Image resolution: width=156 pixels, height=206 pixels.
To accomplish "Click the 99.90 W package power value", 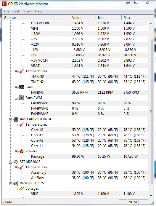I will [78, 157].
